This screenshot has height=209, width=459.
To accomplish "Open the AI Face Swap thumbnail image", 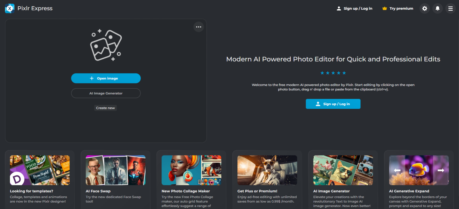I will 115,170.
